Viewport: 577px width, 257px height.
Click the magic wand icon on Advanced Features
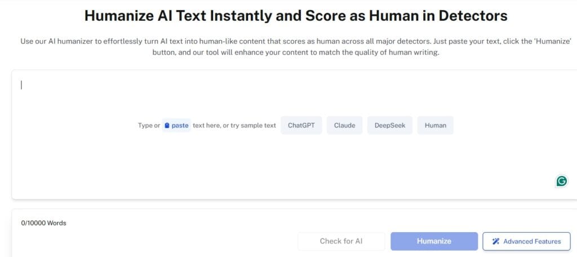pos(496,242)
